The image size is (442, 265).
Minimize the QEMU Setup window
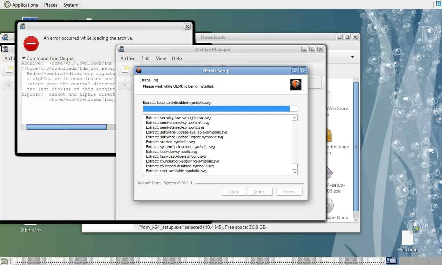coord(295,70)
